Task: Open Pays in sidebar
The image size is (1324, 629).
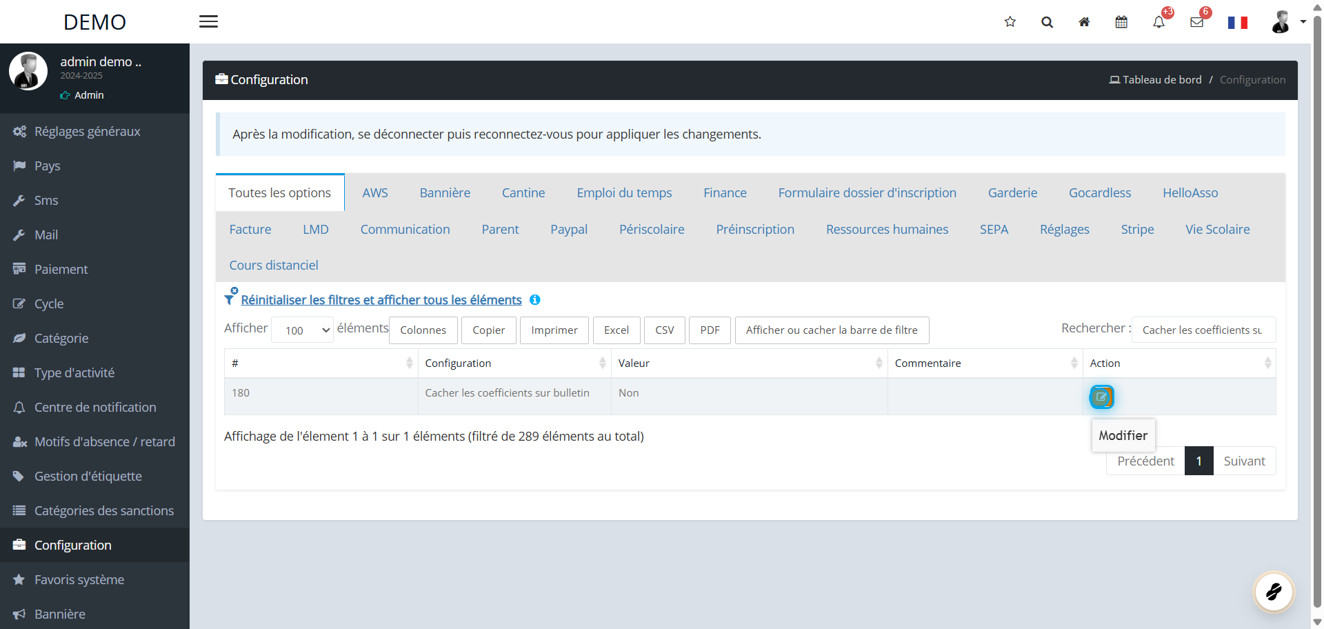Action: pos(94,166)
